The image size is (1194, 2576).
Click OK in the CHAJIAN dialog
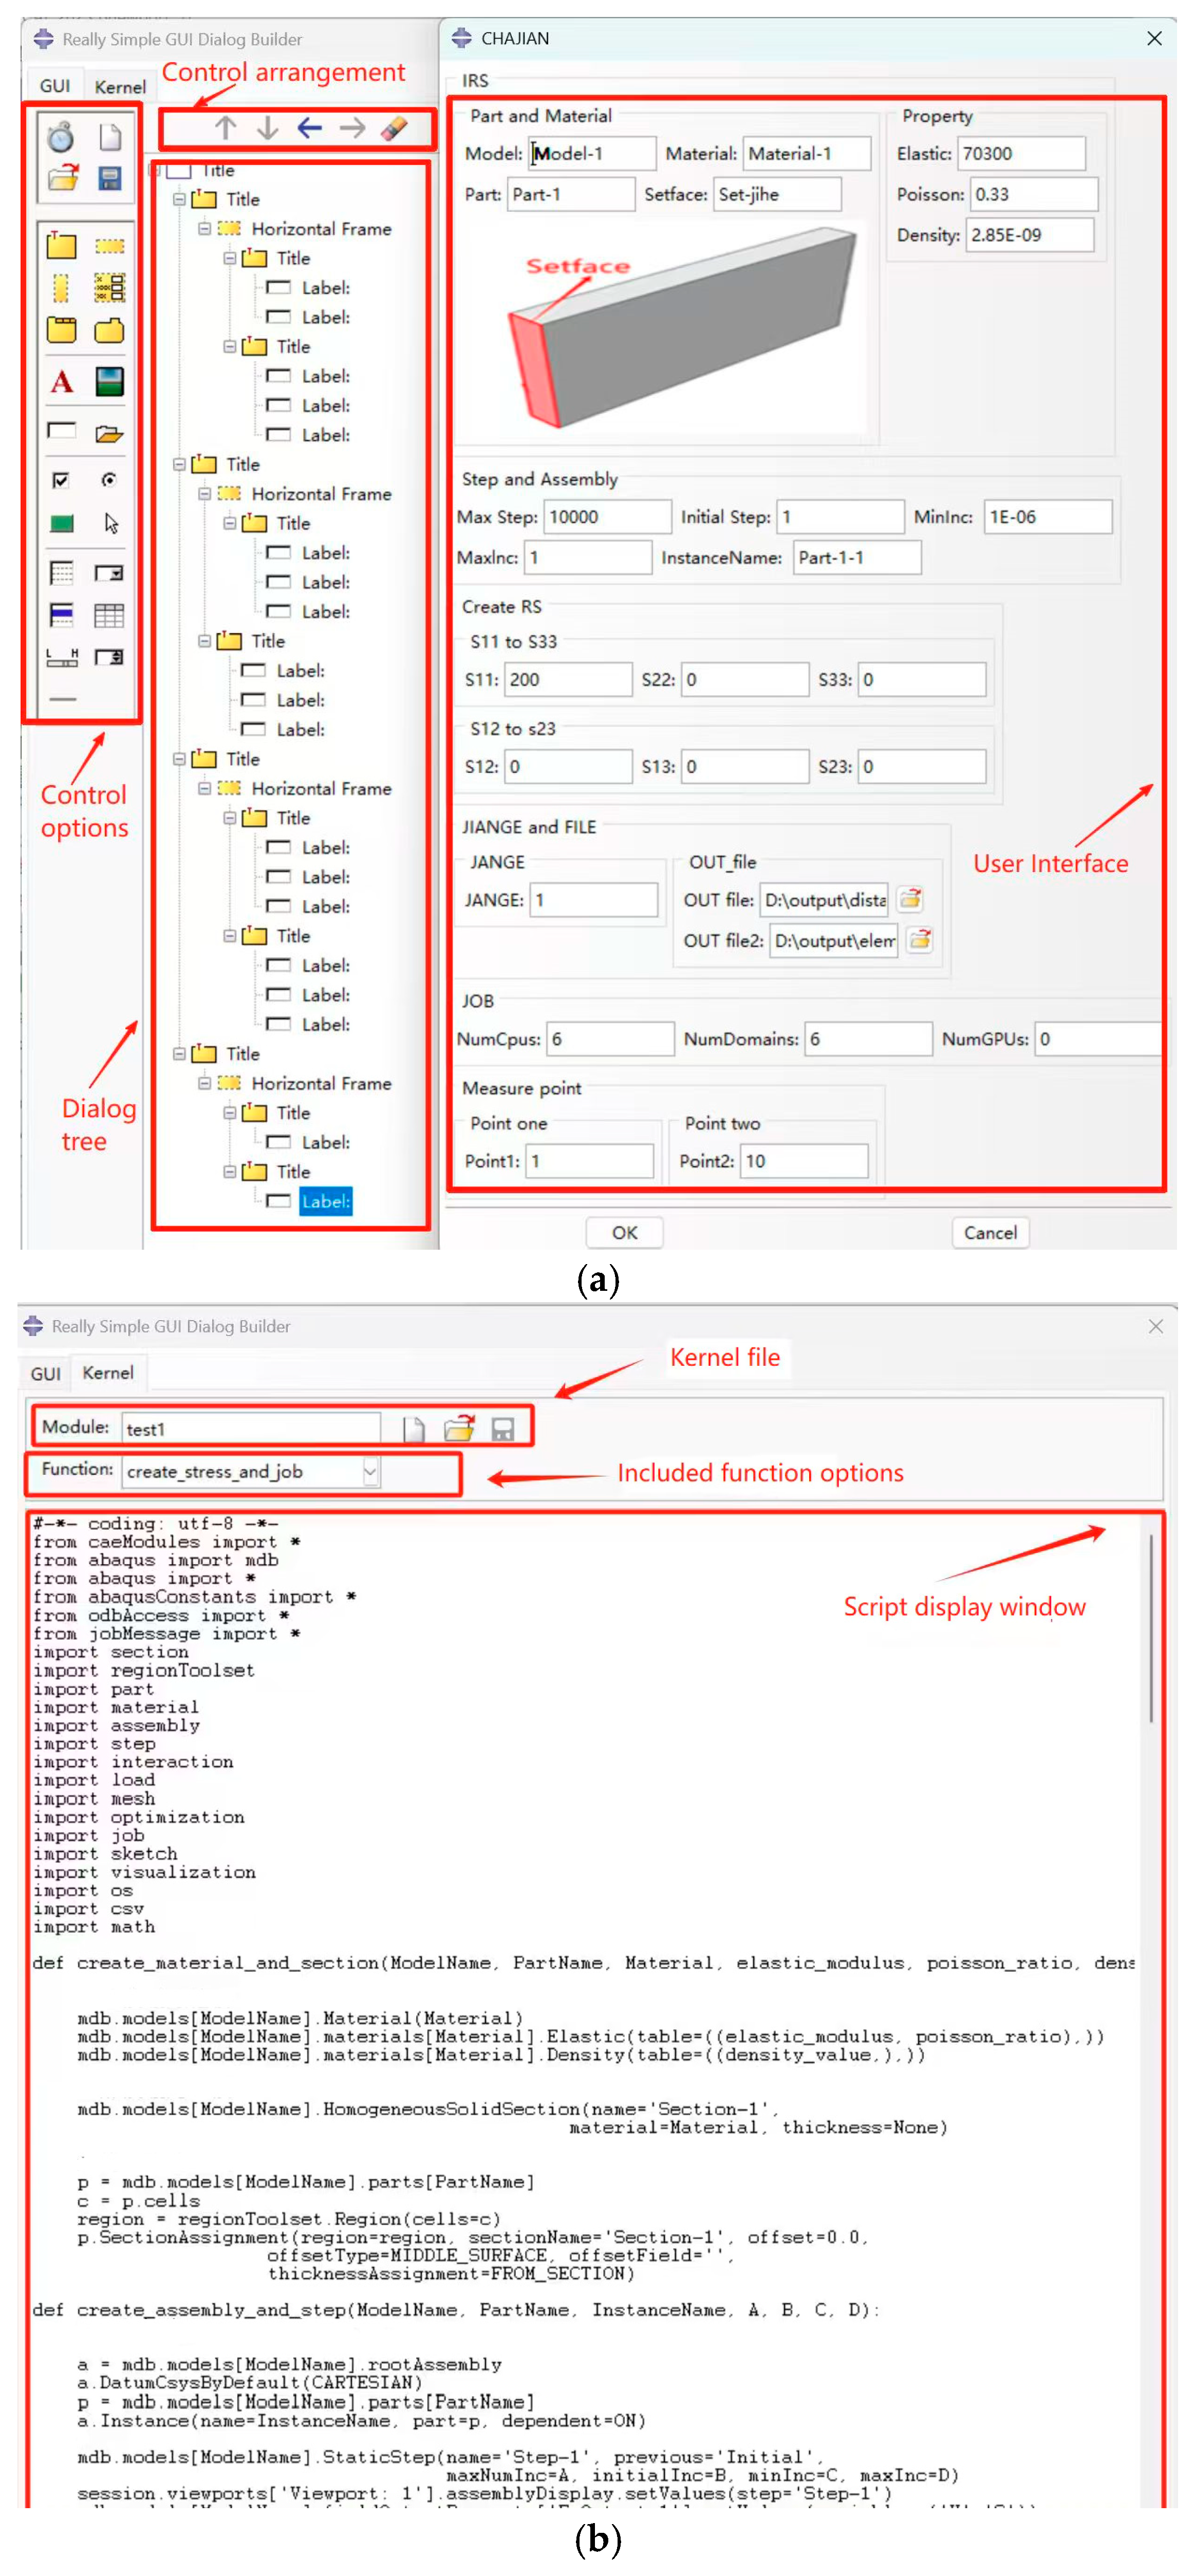click(x=624, y=1232)
